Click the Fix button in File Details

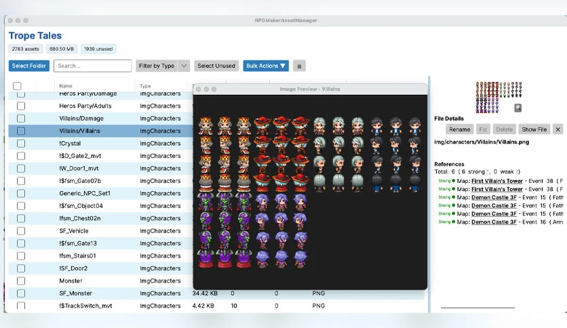pos(483,129)
